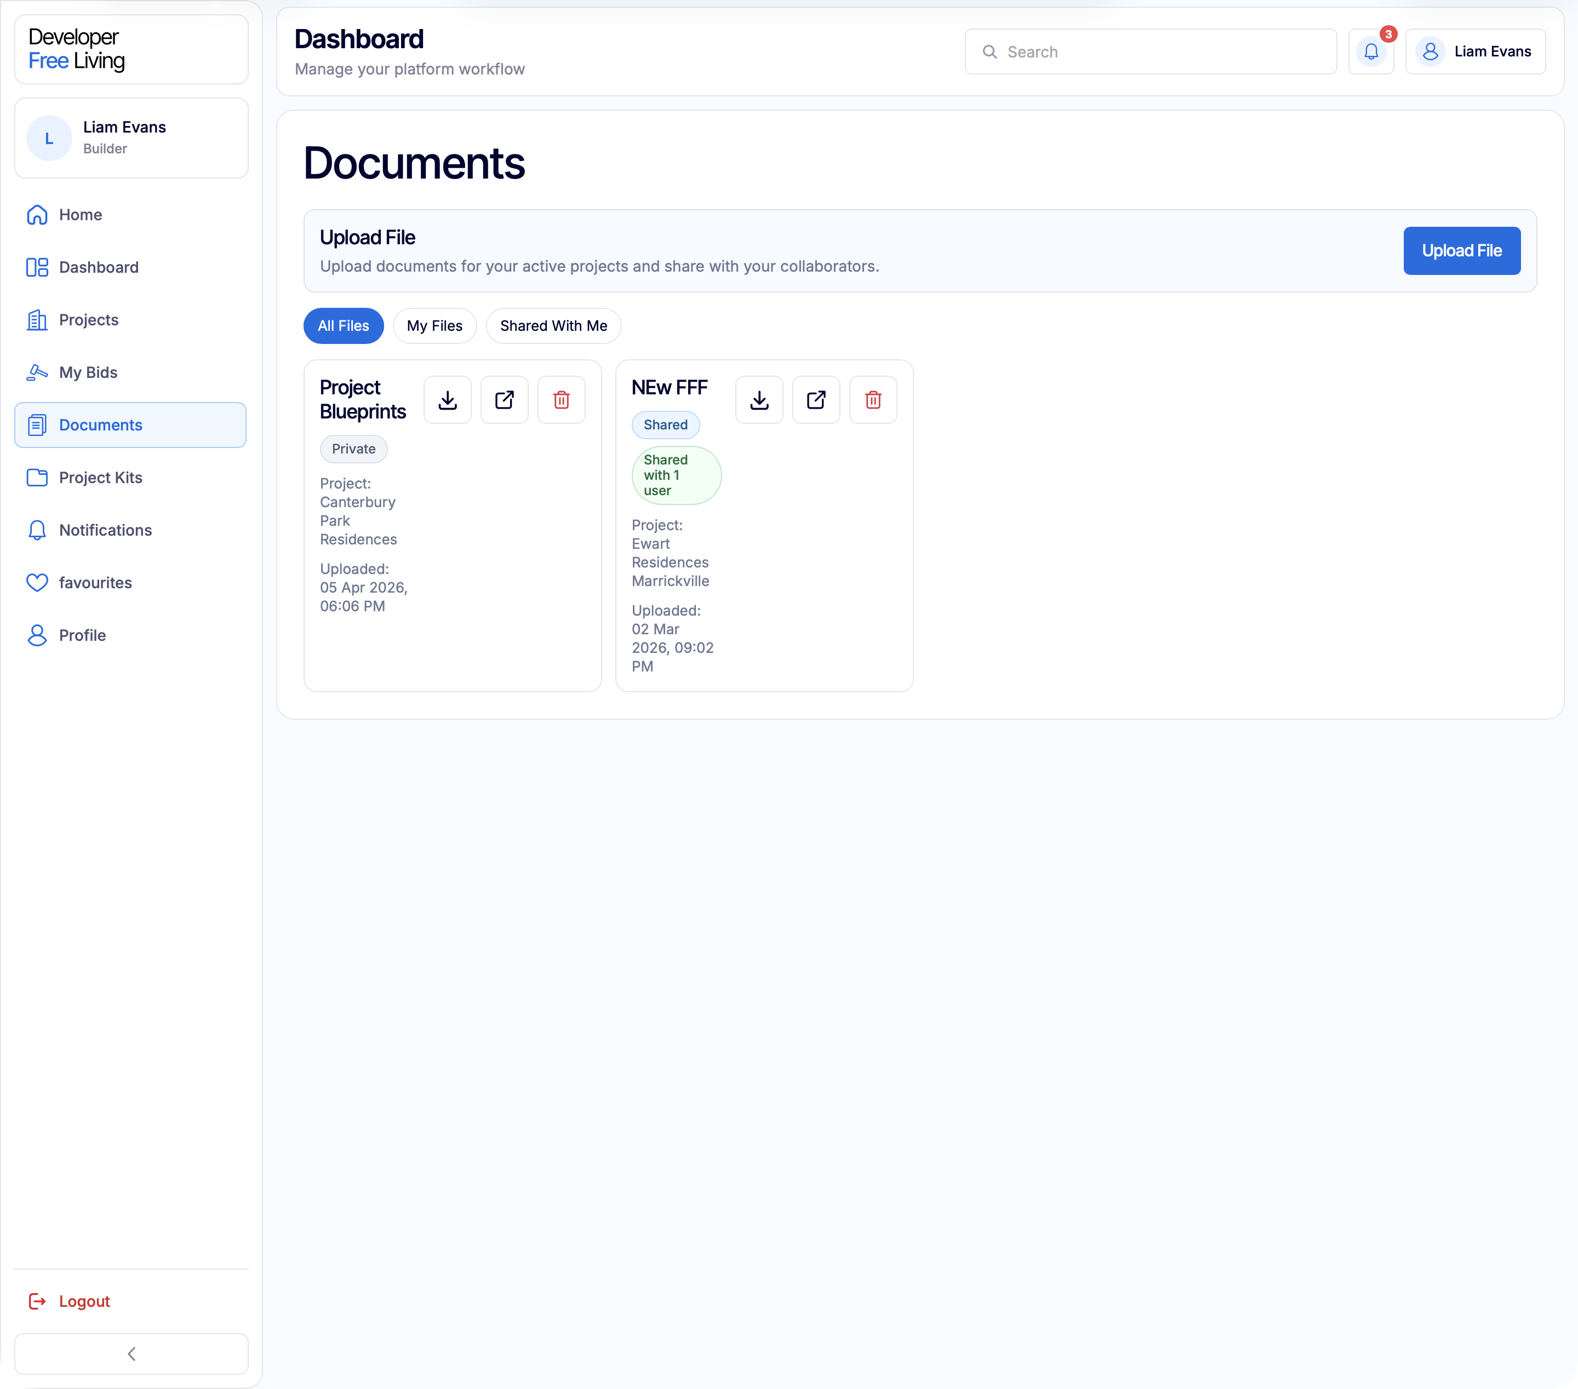
Task: Click the L avatar circle in the sidebar
Action: coord(49,138)
